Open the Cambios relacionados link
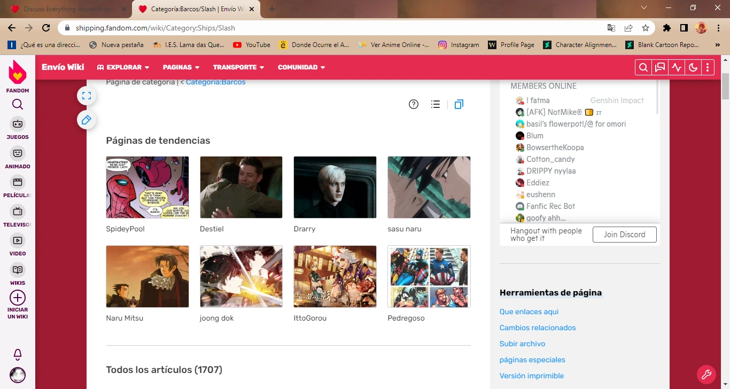The height and width of the screenshot is (389, 730). tap(538, 327)
